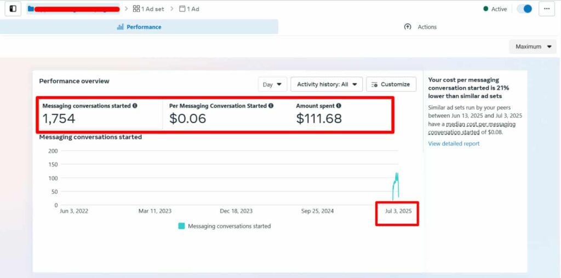
Task: Open the three-dot more options menu
Action: tap(547, 9)
